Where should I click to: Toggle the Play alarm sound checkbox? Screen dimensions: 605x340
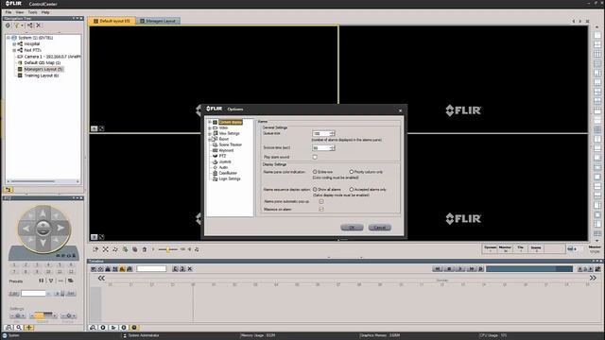315,158
